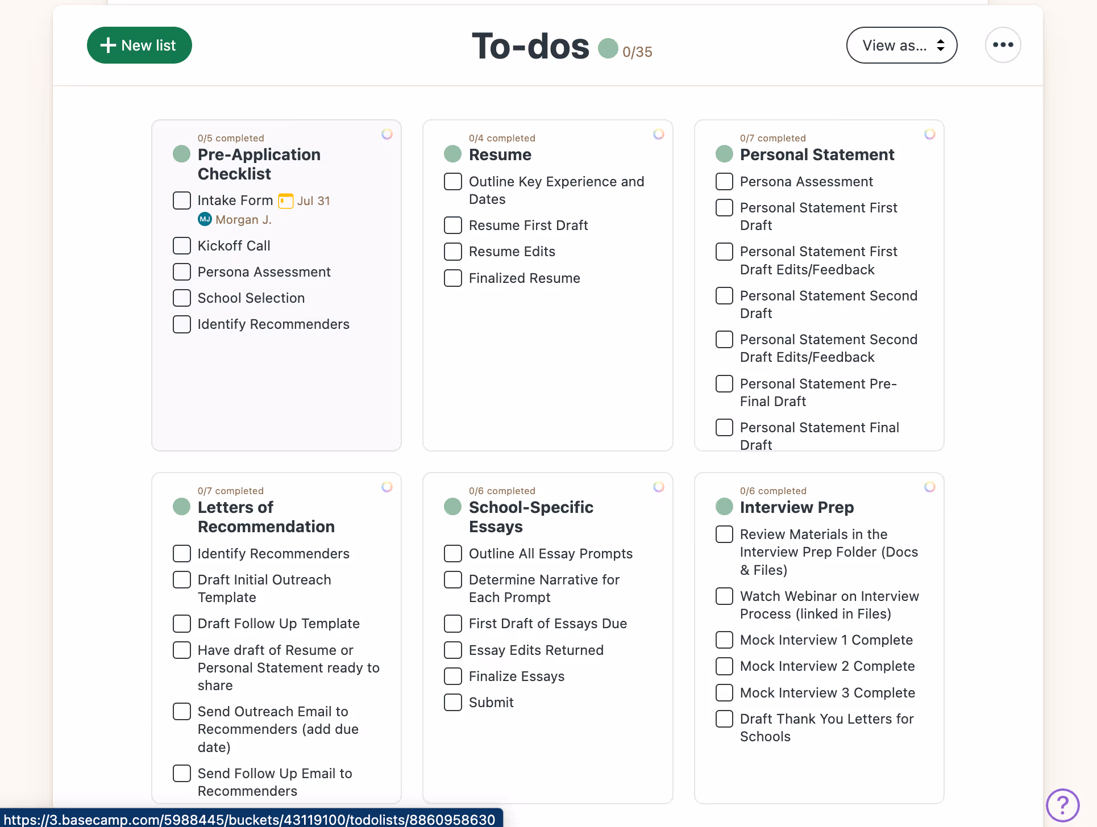This screenshot has height=827, width=1097.
Task: Tick the Mock Interview 1 Complete checkbox
Action: click(724, 640)
